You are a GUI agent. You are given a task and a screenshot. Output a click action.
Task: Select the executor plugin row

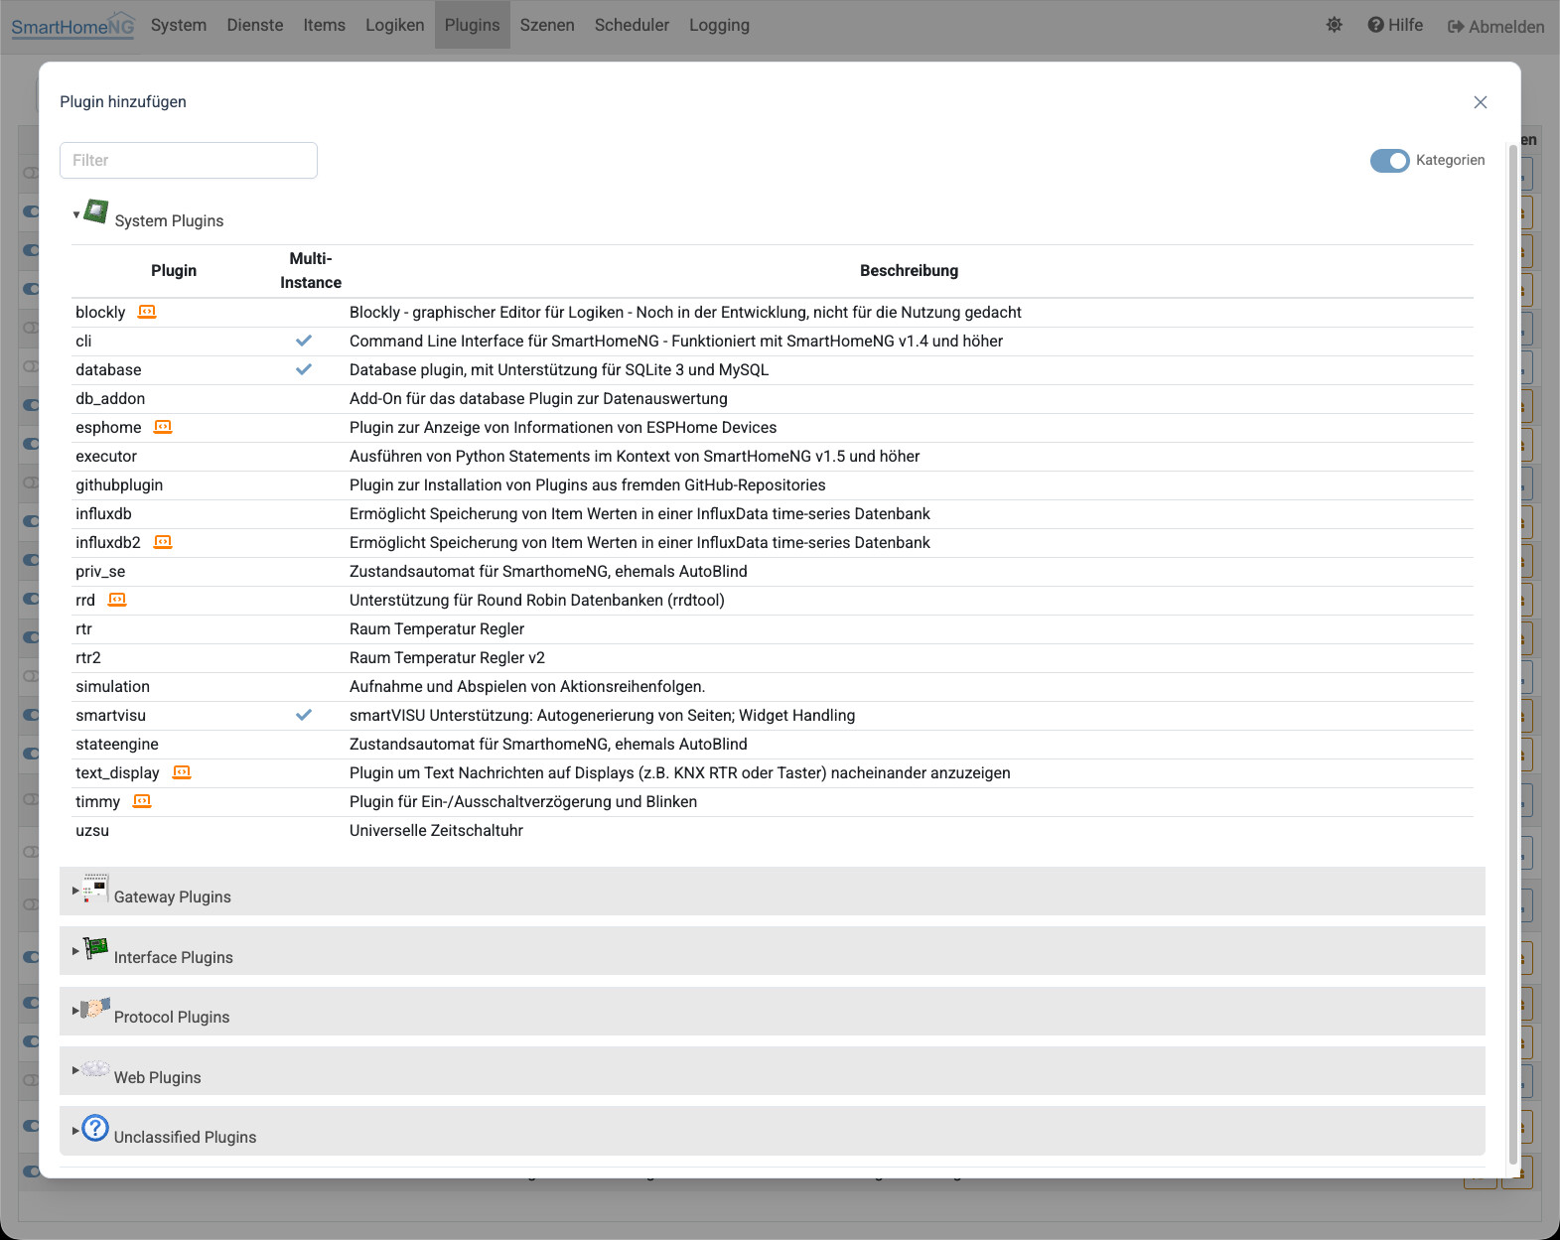tap(773, 456)
